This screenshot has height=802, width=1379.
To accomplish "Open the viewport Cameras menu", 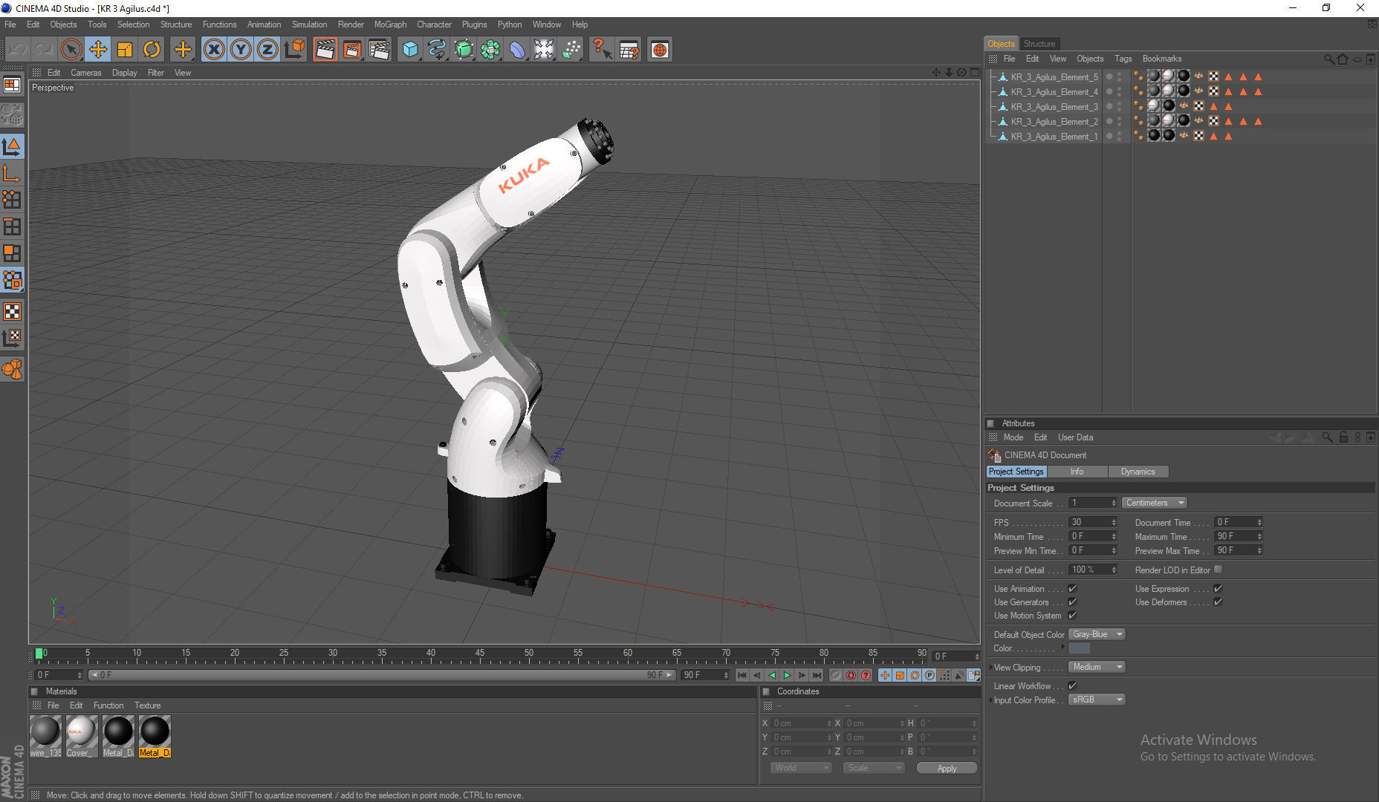I will coord(85,73).
